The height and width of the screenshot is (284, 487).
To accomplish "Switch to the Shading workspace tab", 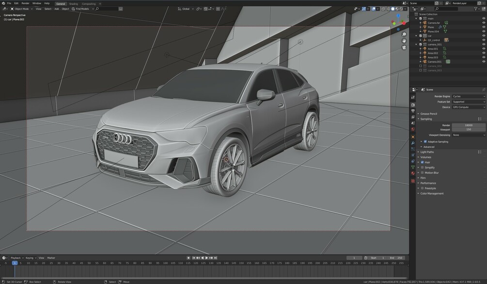I will coord(73,4).
